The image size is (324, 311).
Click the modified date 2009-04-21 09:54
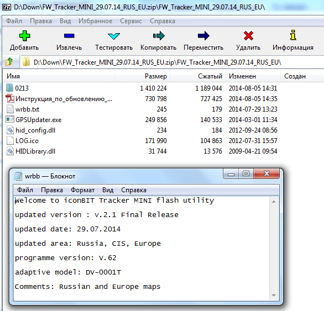pos(253,151)
